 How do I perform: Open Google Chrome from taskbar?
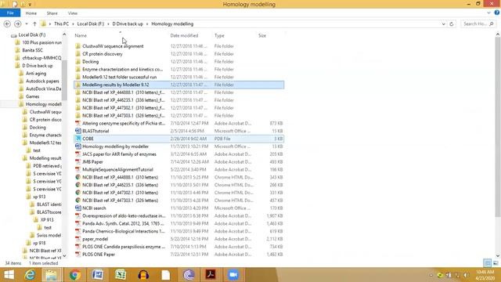tap(75, 275)
